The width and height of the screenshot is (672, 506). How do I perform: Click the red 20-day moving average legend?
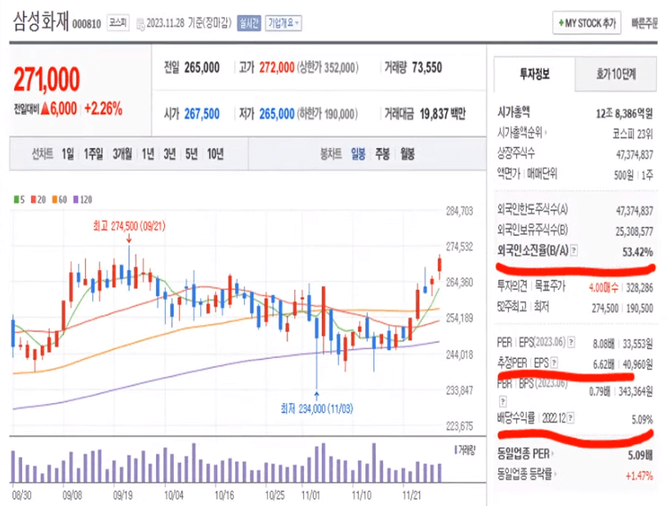34,199
